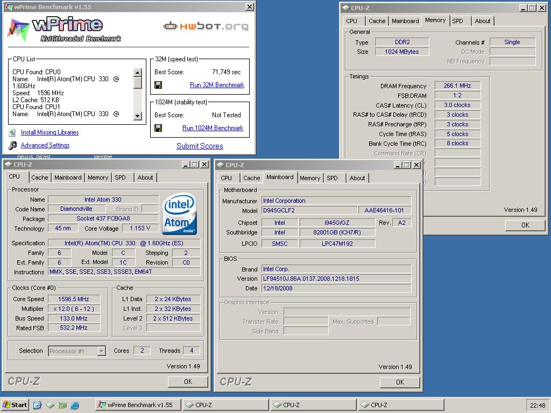Click the Submit Scores link

coord(200,146)
